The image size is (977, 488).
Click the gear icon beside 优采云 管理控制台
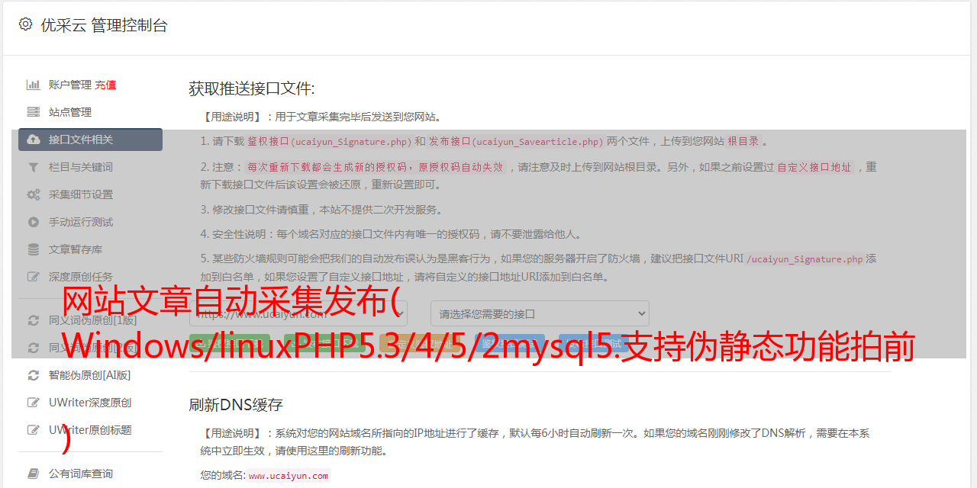(x=25, y=24)
